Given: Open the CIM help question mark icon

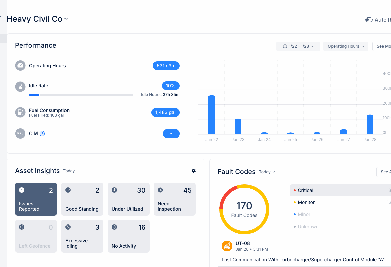Looking at the screenshot, I should [x=42, y=133].
